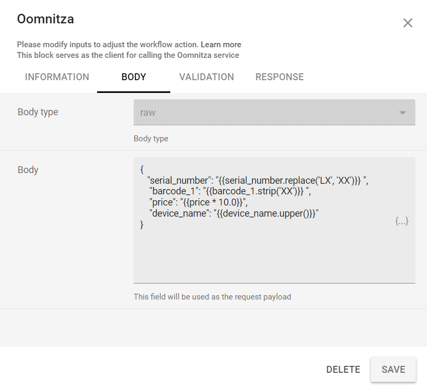Image resolution: width=427 pixels, height=385 pixels.
Task: Open the 'raw' Body type combo box
Action: pyautogui.click(x=265, y=113)
